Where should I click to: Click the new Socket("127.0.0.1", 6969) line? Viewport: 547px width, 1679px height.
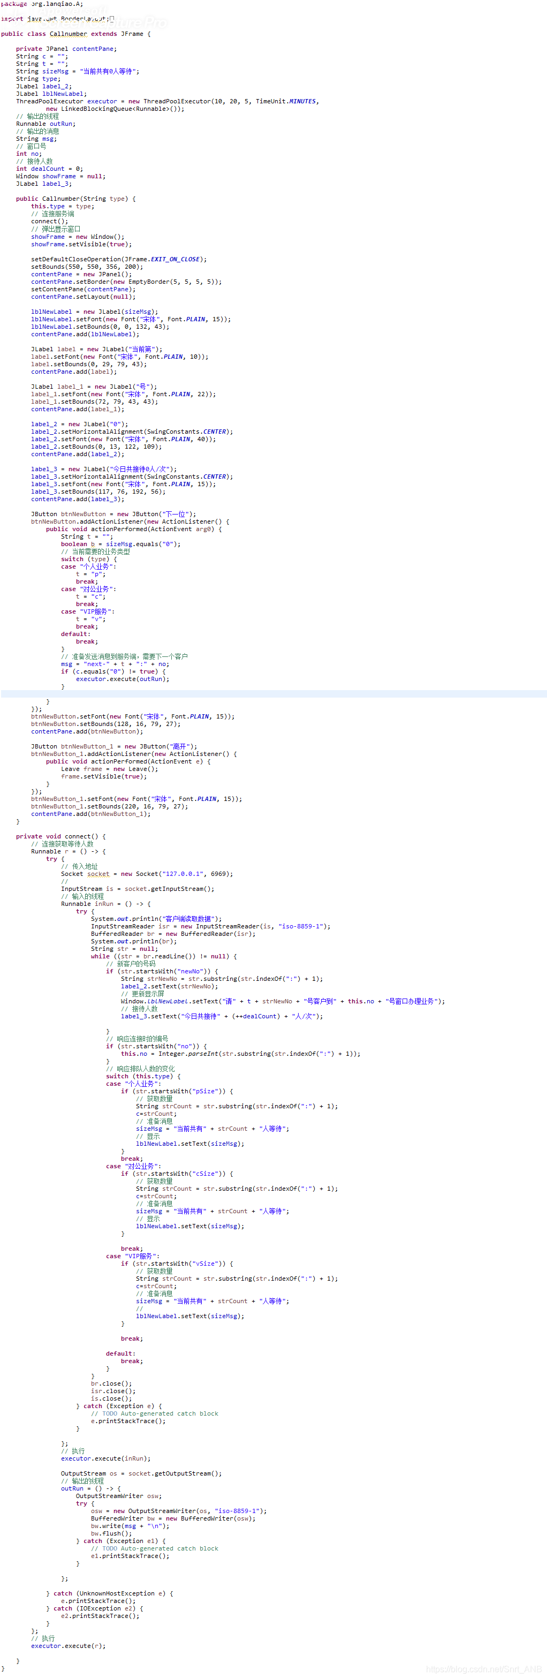click(147, 874)
